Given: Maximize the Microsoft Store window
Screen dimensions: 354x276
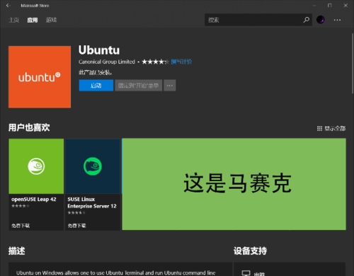Looking at the screenshot, I should point(330,6).
